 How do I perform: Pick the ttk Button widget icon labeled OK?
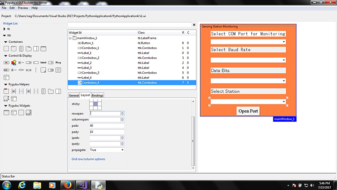(6, 62)
